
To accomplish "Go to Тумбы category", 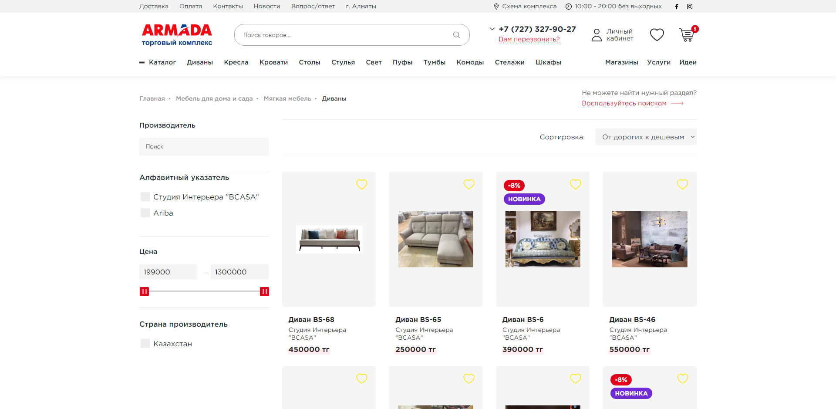I will point(435,62).
